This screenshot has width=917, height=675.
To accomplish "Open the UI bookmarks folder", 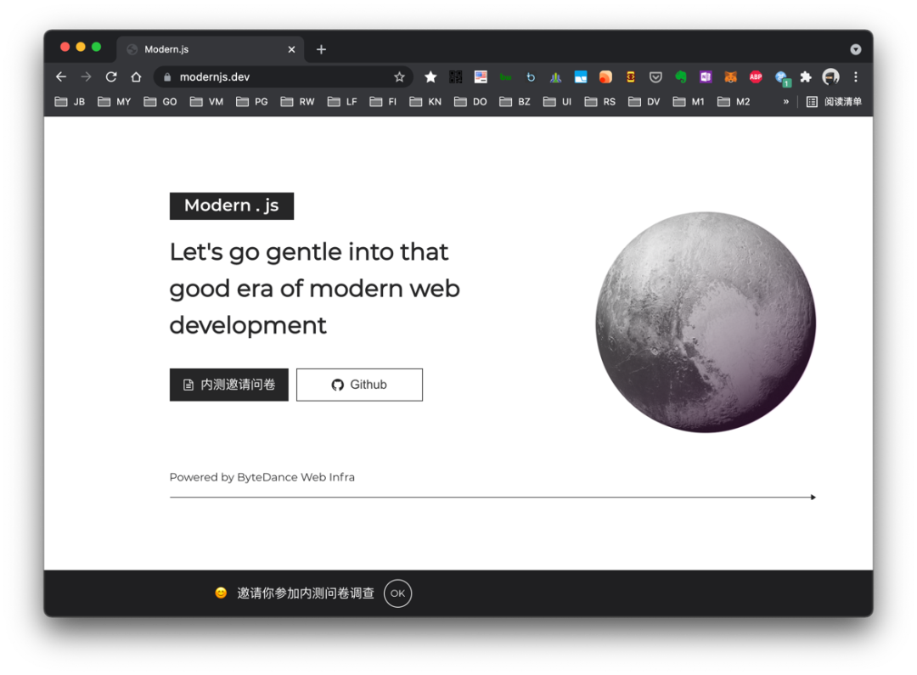I will point(557,102).
